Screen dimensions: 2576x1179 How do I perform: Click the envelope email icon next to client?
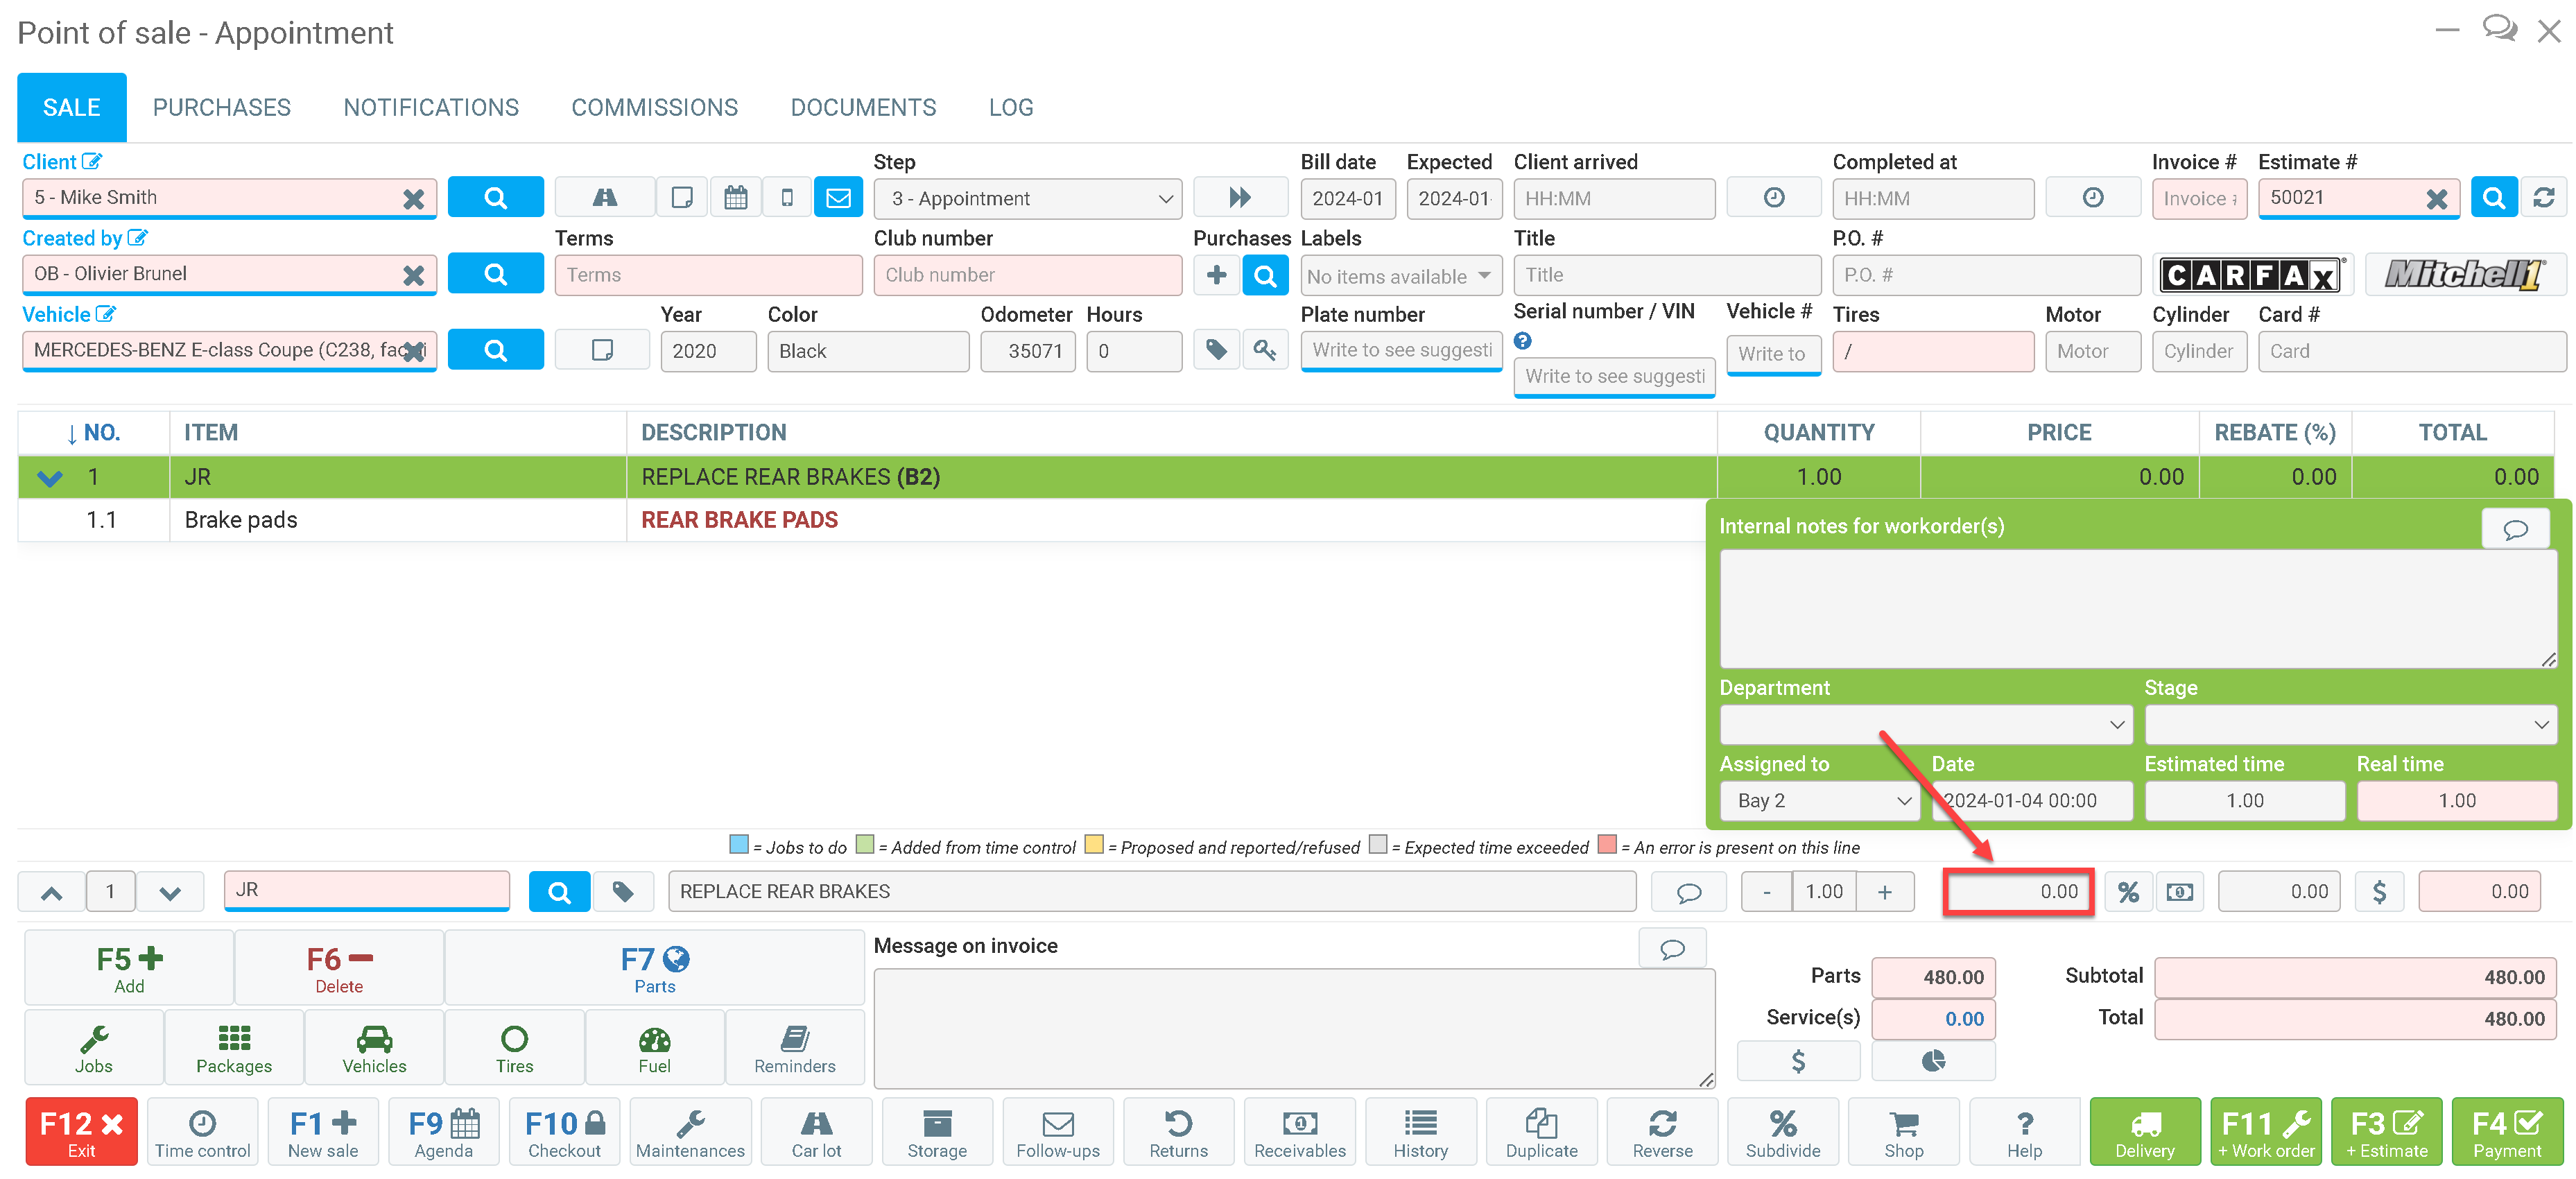click(838, 197)
